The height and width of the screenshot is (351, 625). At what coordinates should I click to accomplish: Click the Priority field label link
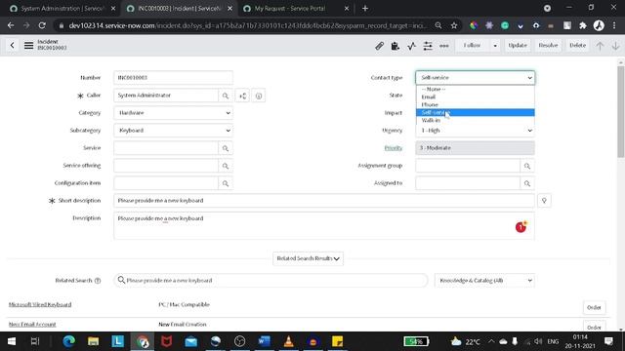[x=394, y=148]
